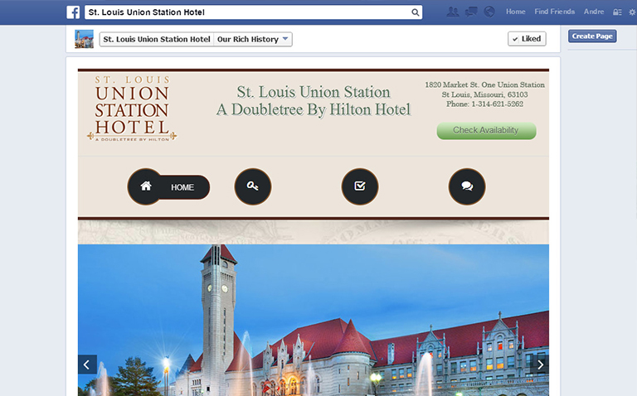
Task: Click the Union Station Hotel logo
Action: pyautogui.click(x=132, y=109)
